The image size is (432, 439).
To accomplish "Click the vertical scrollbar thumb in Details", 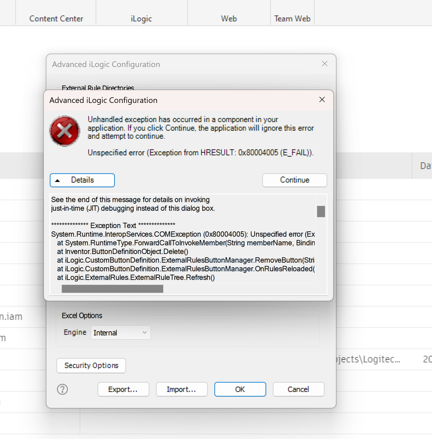I will (x=321, y=211).
